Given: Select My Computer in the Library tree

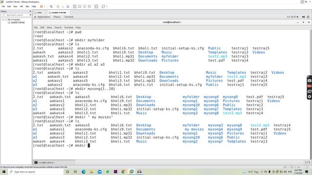Looking at the screenshot, I should [x=14, y=19].
